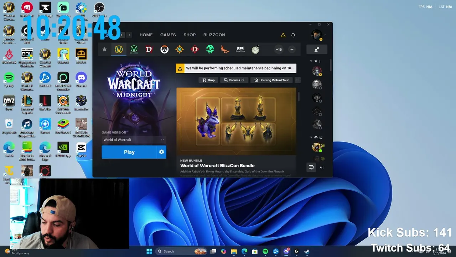Viewport: 456px width, 257px height.
Task: Select the Riot Client desktop shortcut
Action: point(27,10)
